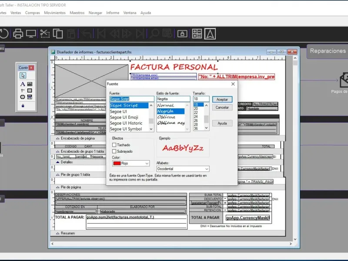This screenshot has width=348, height=261.
Task: Click Cancelar in the Fuente dialog
Action: coord(222,107)
